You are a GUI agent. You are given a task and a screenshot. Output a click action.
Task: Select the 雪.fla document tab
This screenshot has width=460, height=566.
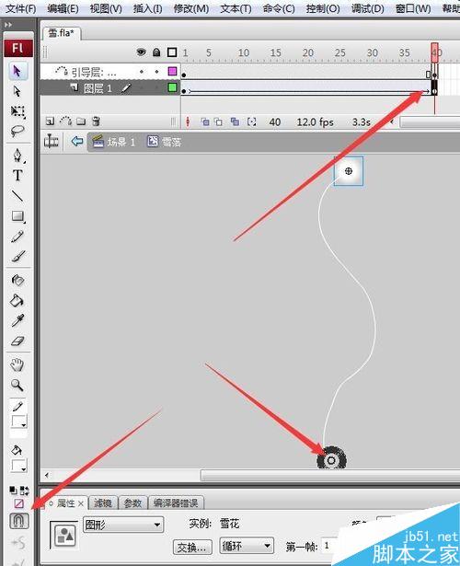point(61,33)
